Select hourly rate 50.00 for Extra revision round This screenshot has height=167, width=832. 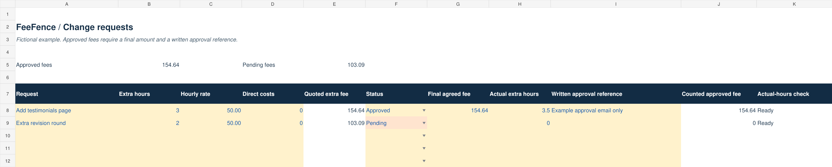(211, 123)
